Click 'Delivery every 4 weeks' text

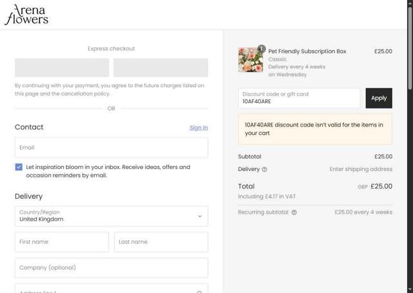tap(297, 66)
